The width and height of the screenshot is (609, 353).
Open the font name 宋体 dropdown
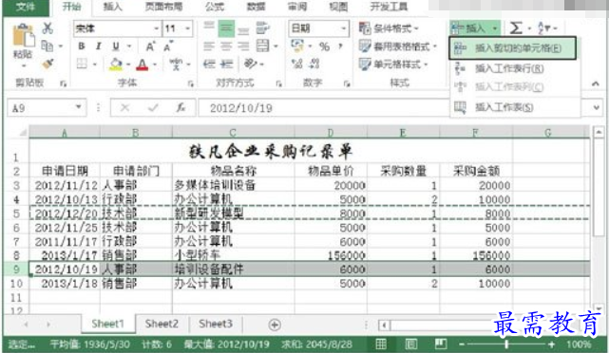point(156,28)
